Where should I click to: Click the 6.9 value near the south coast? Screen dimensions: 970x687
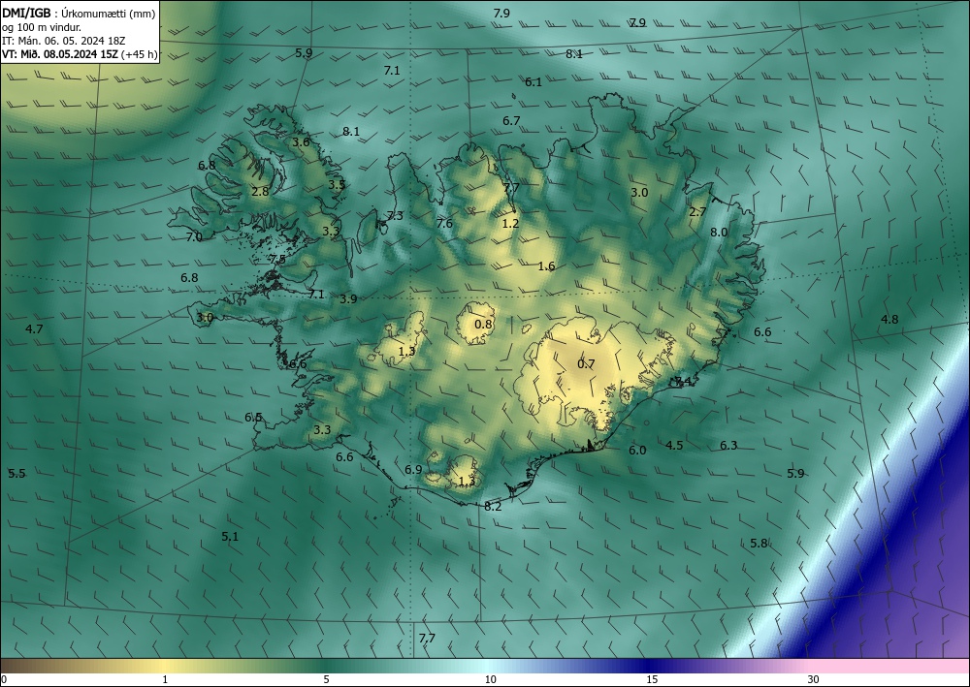click(x=413, y=470)
